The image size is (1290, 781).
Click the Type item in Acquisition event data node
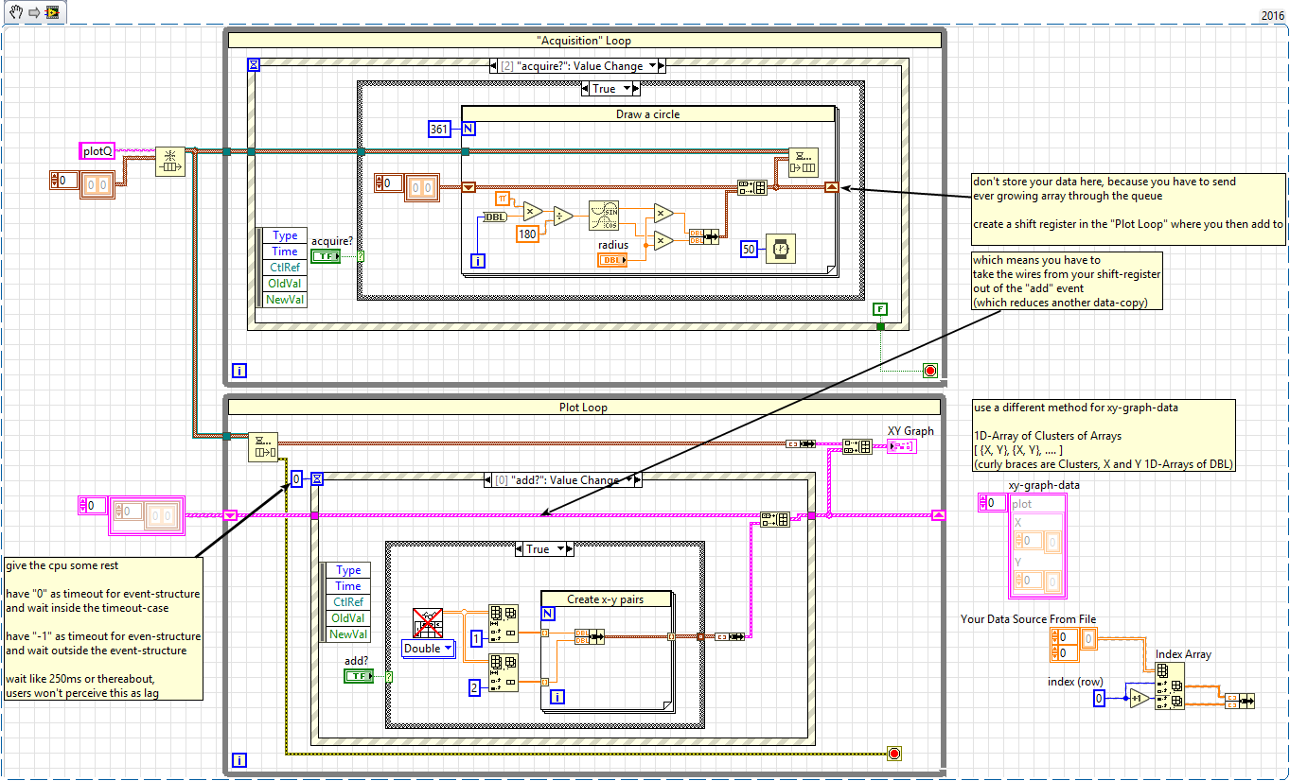284,235
